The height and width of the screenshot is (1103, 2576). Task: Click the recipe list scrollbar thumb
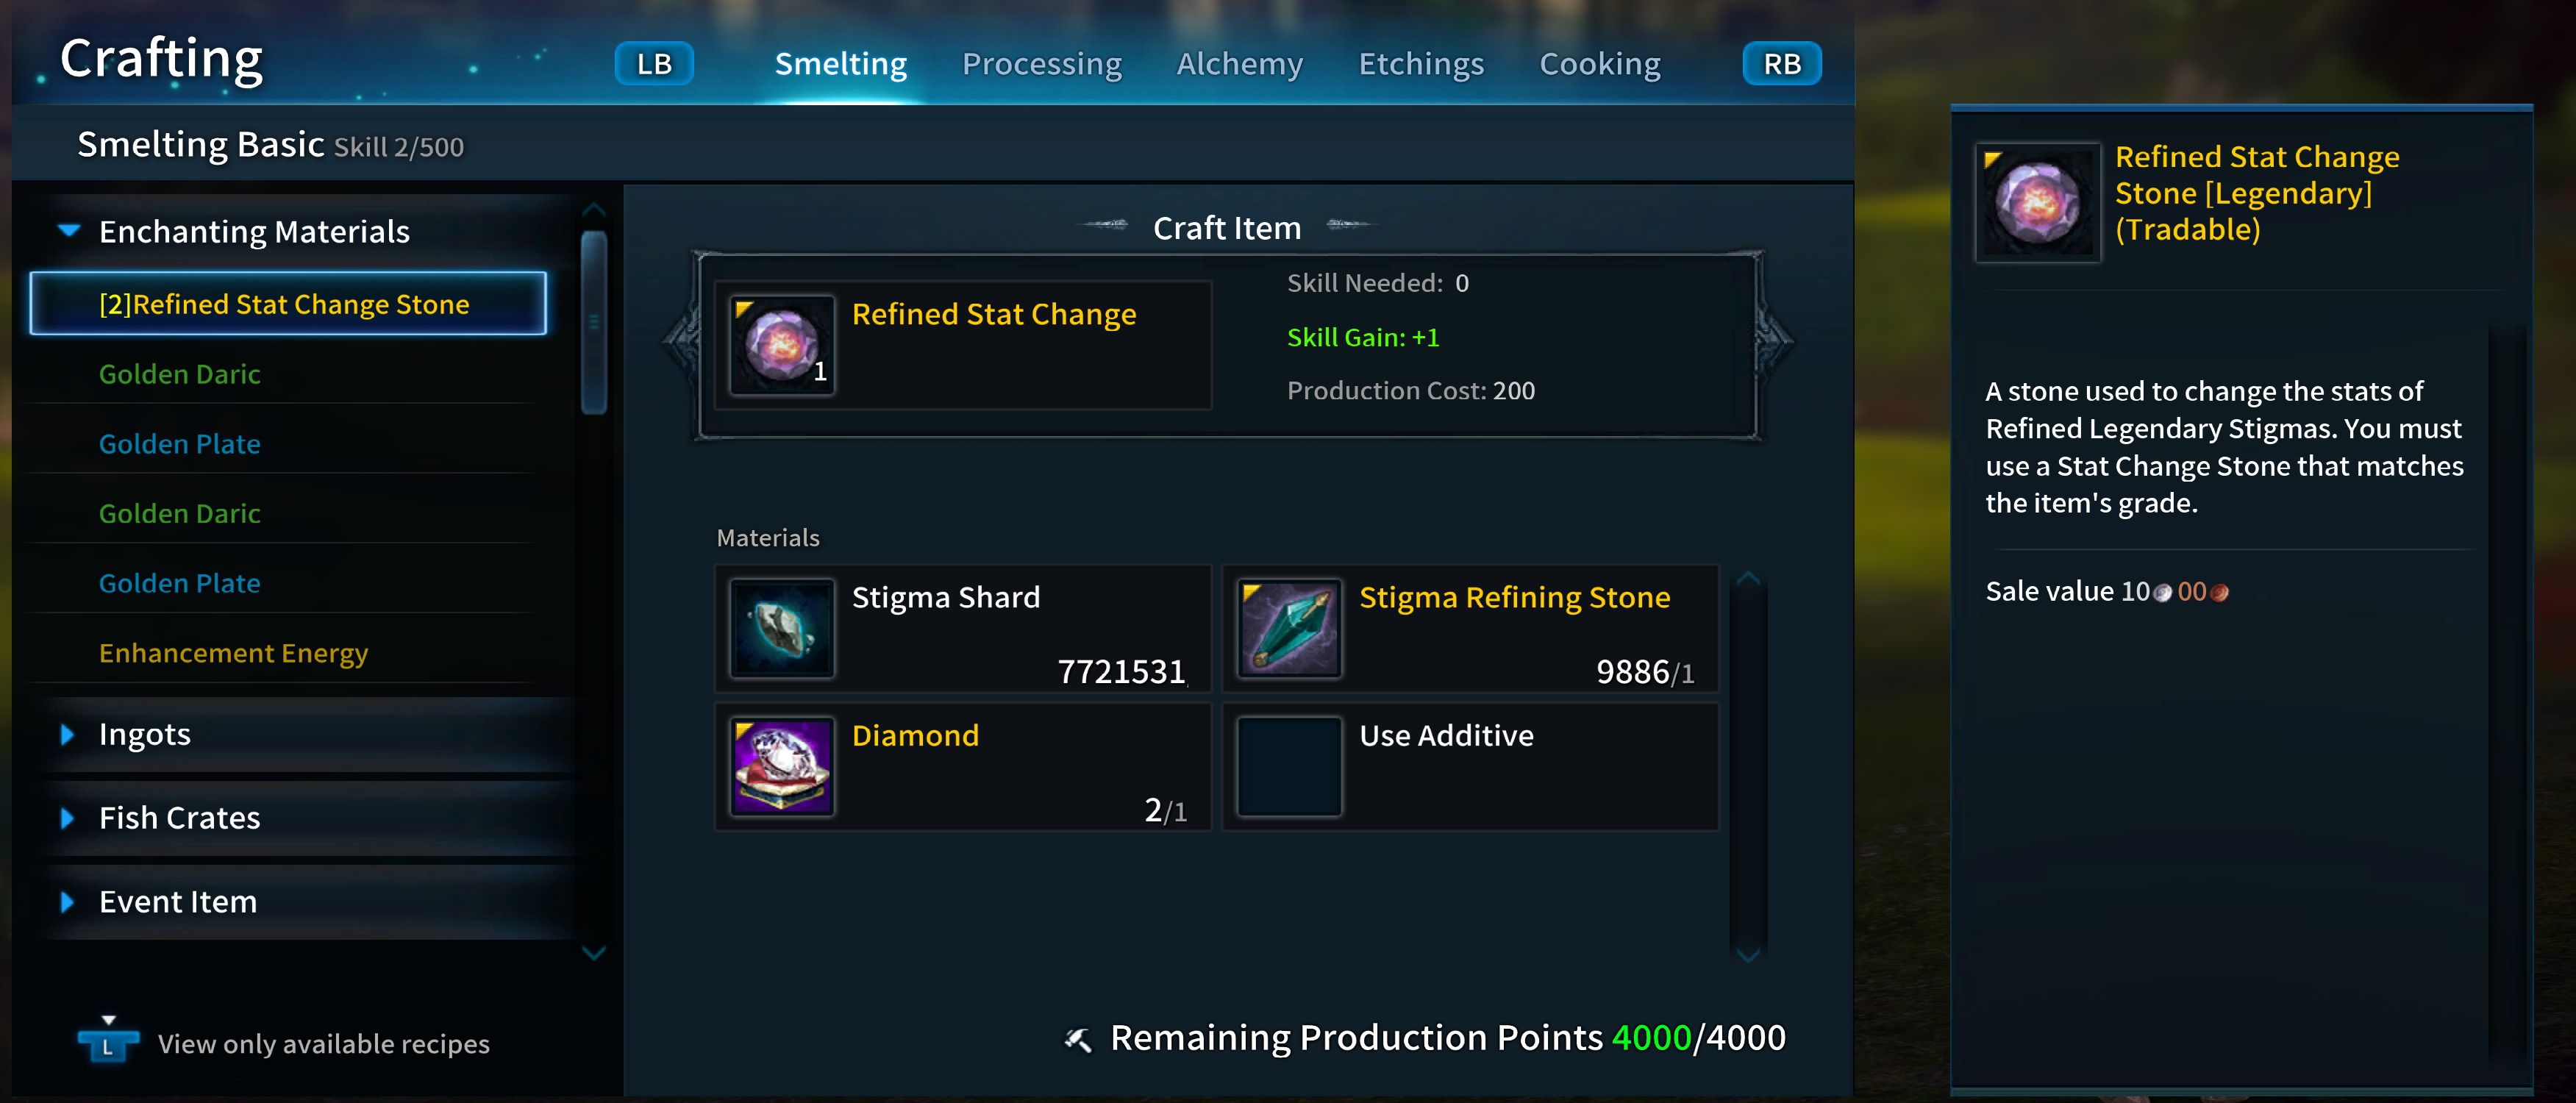point(594,320)
